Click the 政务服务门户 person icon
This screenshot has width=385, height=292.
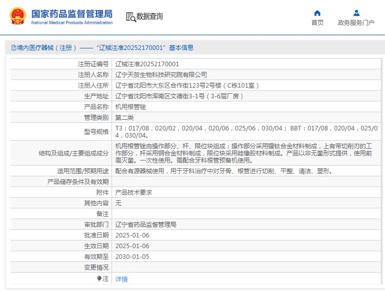pos(356,13)
